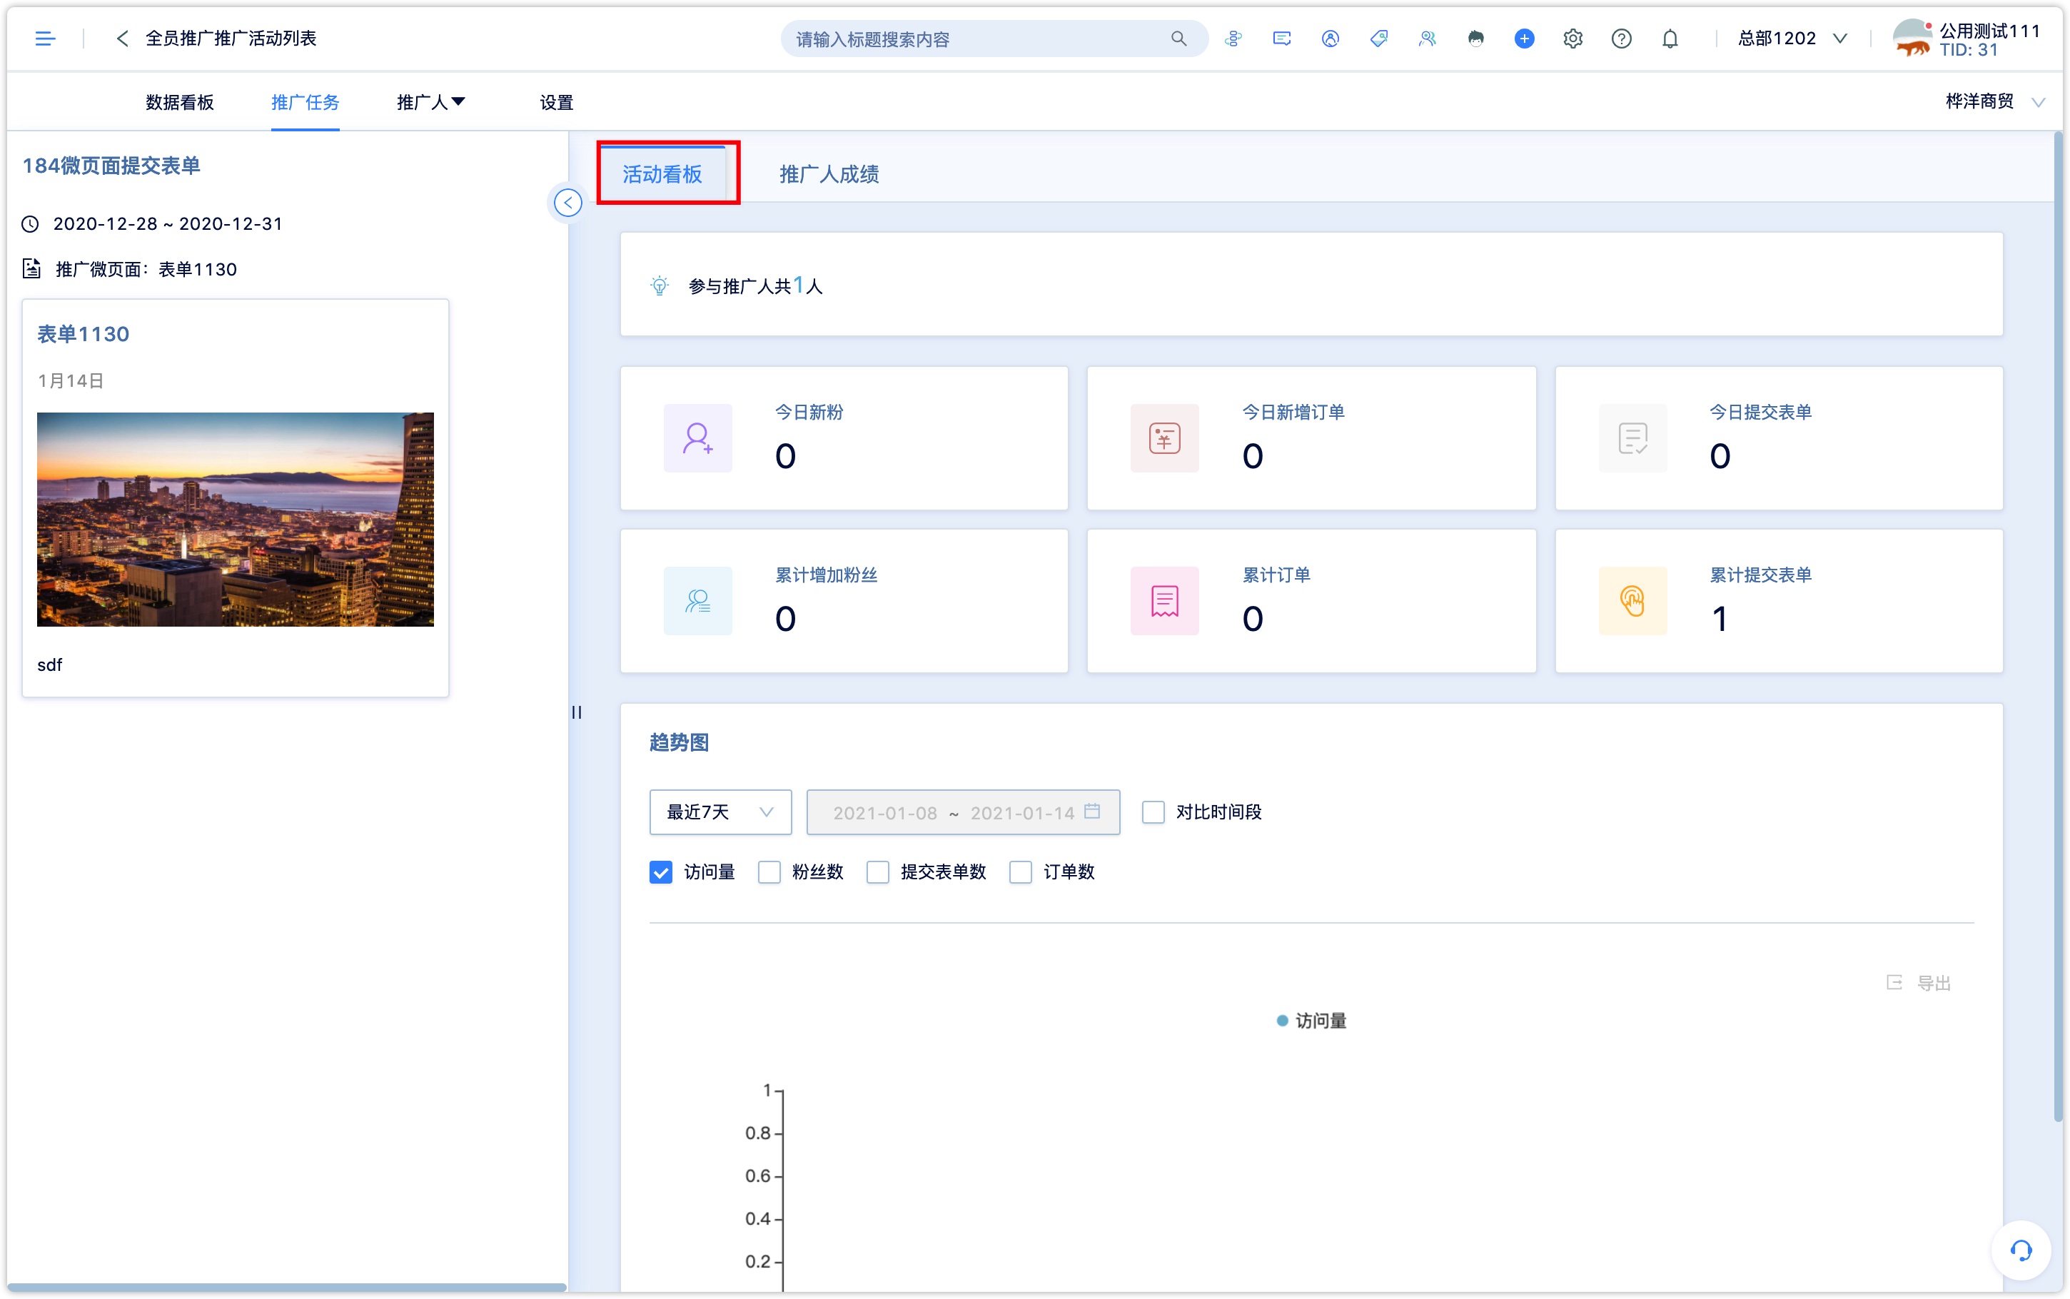Click the 今日新粉 user-plus icon

pos(697,438)
